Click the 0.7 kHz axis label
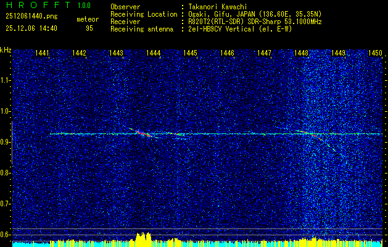Viewport: 388px width, 247px height. (x=5, y=204)
